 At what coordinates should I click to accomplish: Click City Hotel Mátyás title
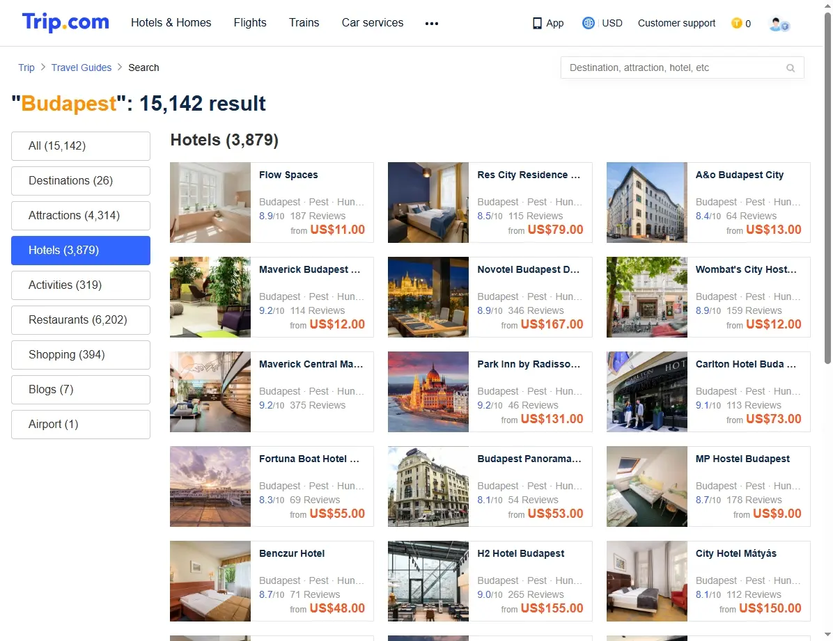735,553
